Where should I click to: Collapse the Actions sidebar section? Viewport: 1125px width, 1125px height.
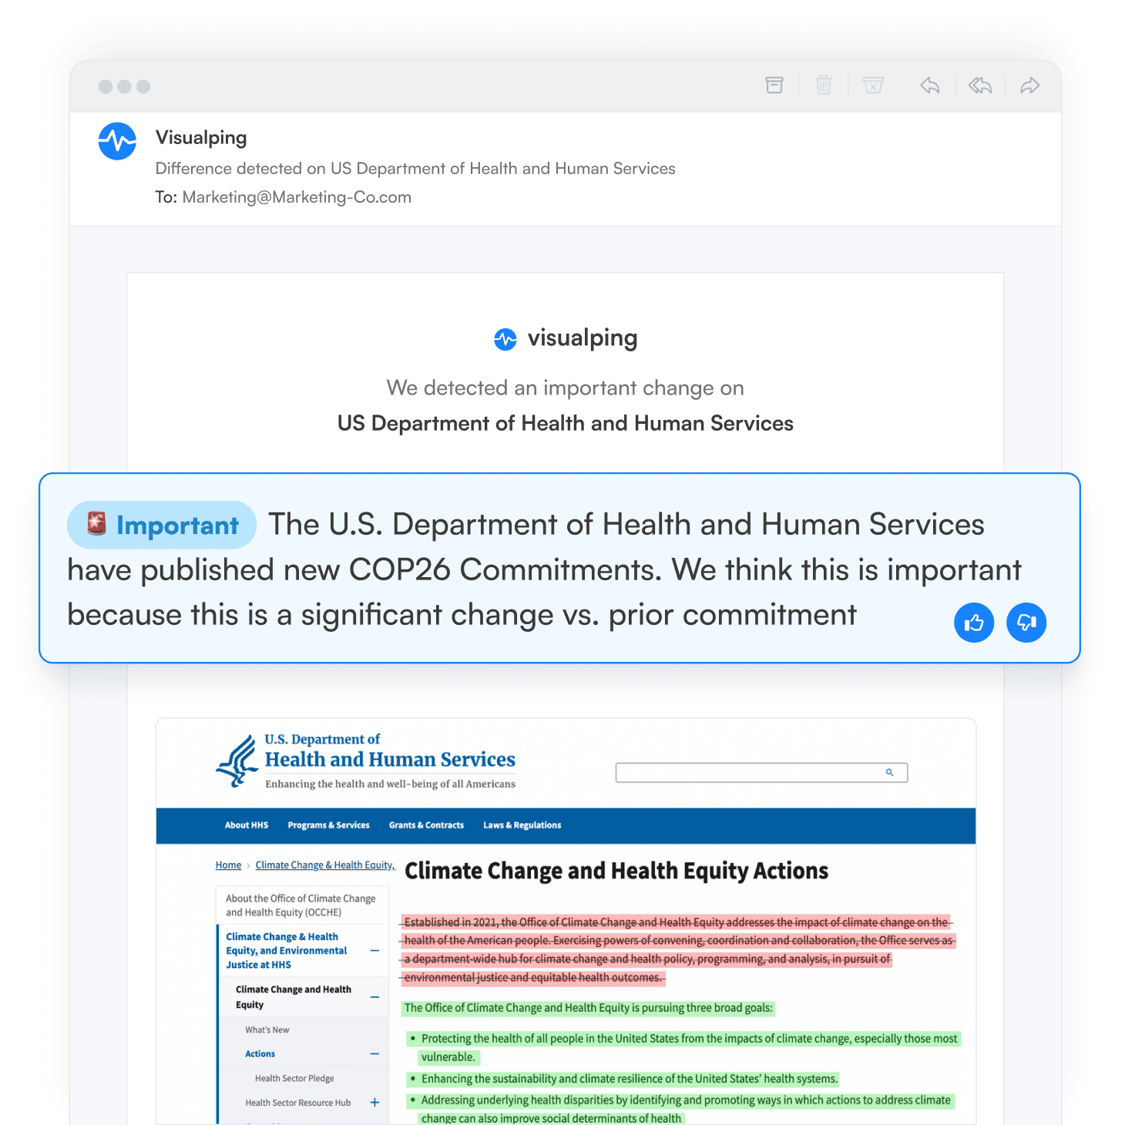(x=374, y=1054)
